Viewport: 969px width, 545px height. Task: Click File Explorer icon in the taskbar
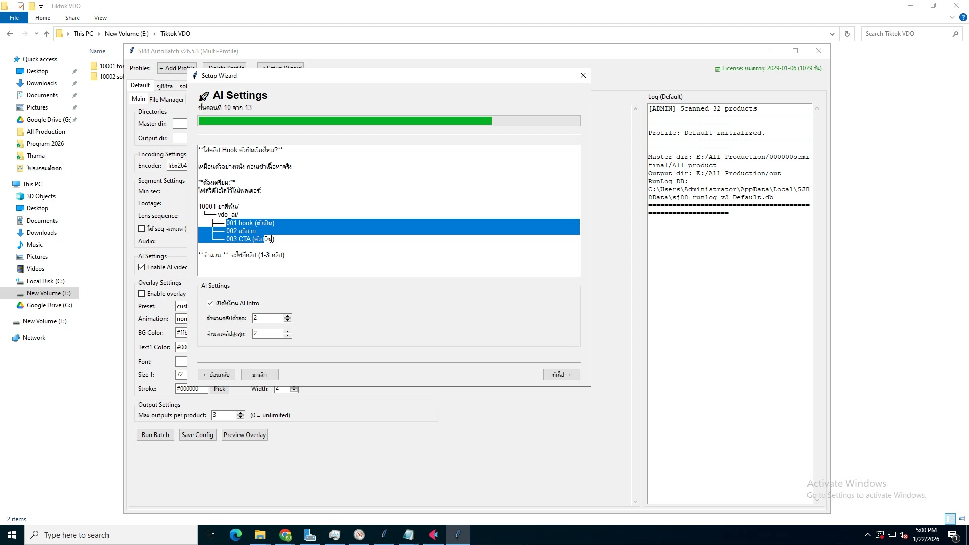pyautogui.click(x=260, y=535)
